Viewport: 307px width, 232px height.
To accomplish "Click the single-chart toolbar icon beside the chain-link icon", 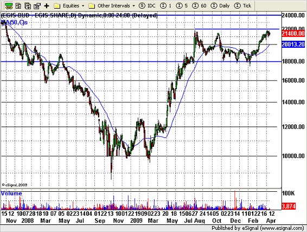I will tap(18, 6).
